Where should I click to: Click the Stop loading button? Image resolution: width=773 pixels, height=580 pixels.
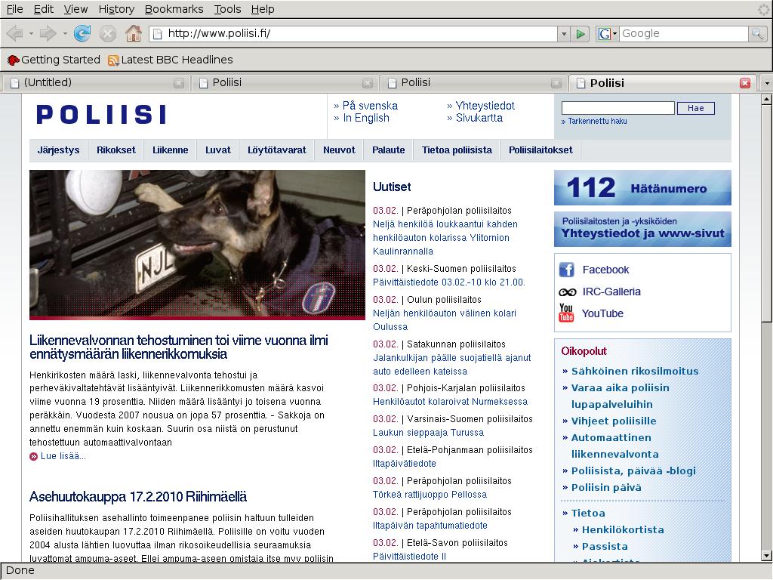[107, 33]
